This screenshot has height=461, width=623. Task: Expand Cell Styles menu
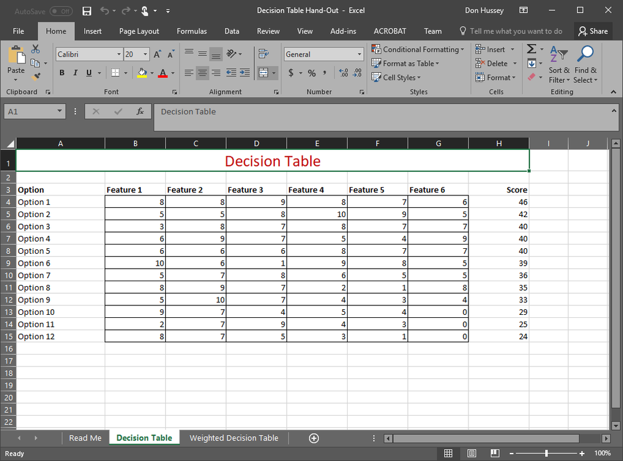pos(396,77)
